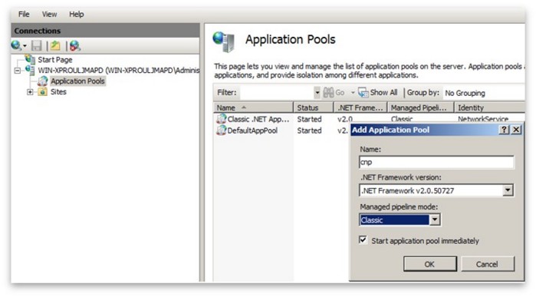This screenshot has height=297, width=536.
Task: Click OK in Add Application Pool dialog
Action: pyautogui.click(x=429, y=264)
